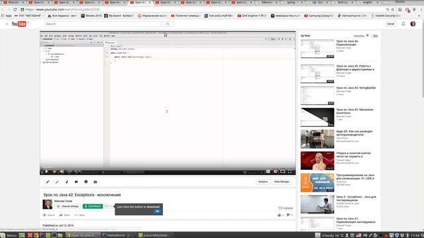The height and width of the screenshot is (238, 424).
Task: Click the system tray volume icon
Action: click(x=365, y=235)
